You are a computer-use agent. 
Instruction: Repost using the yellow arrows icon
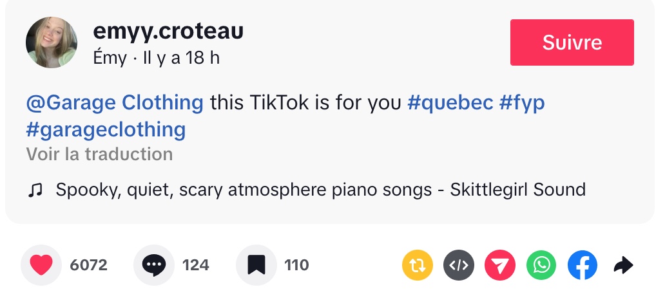coord(418,265)
